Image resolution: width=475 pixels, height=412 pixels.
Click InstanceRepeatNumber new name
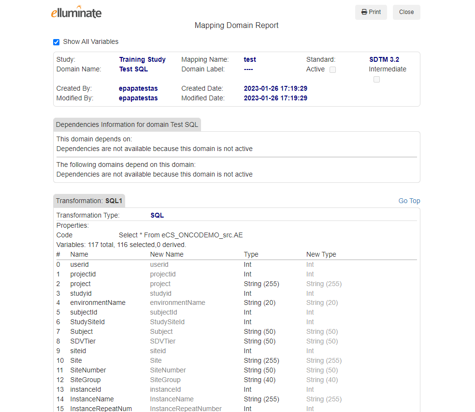pyautogui.click(x=186, y=409)
